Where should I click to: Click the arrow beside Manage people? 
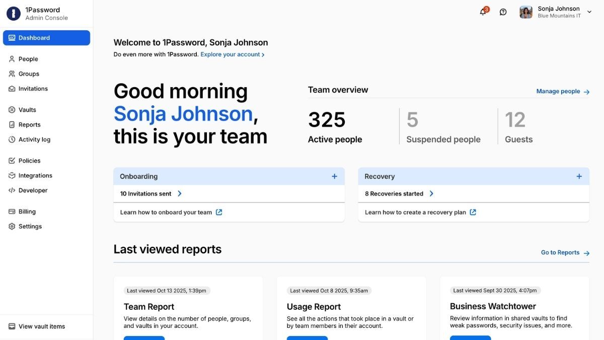(x=586, y=92)
